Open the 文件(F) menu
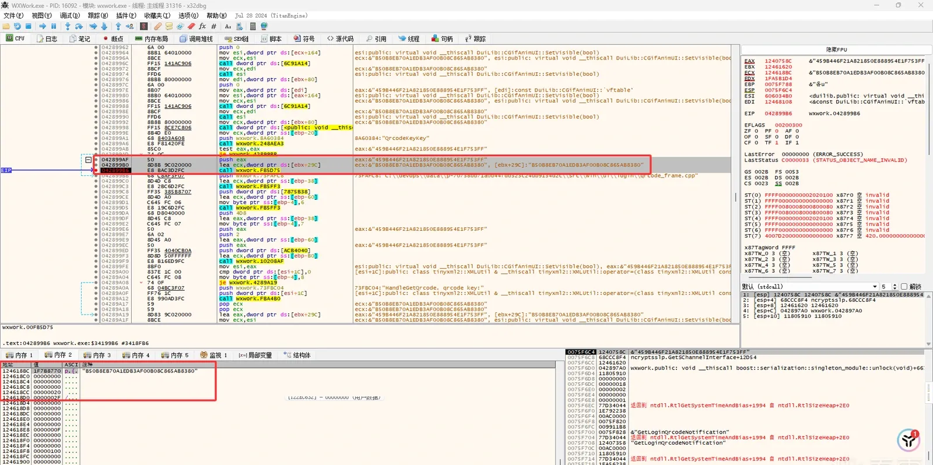 tap(13, 16)
